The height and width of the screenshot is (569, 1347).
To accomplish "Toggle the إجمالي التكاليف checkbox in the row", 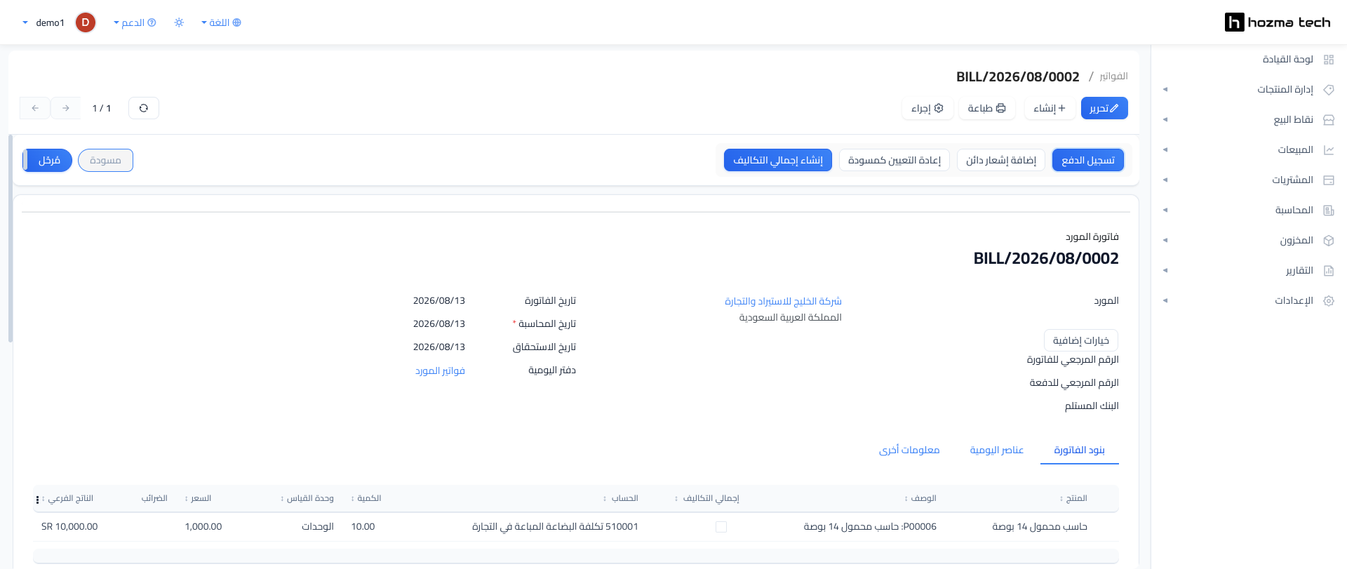I will 721,527.
